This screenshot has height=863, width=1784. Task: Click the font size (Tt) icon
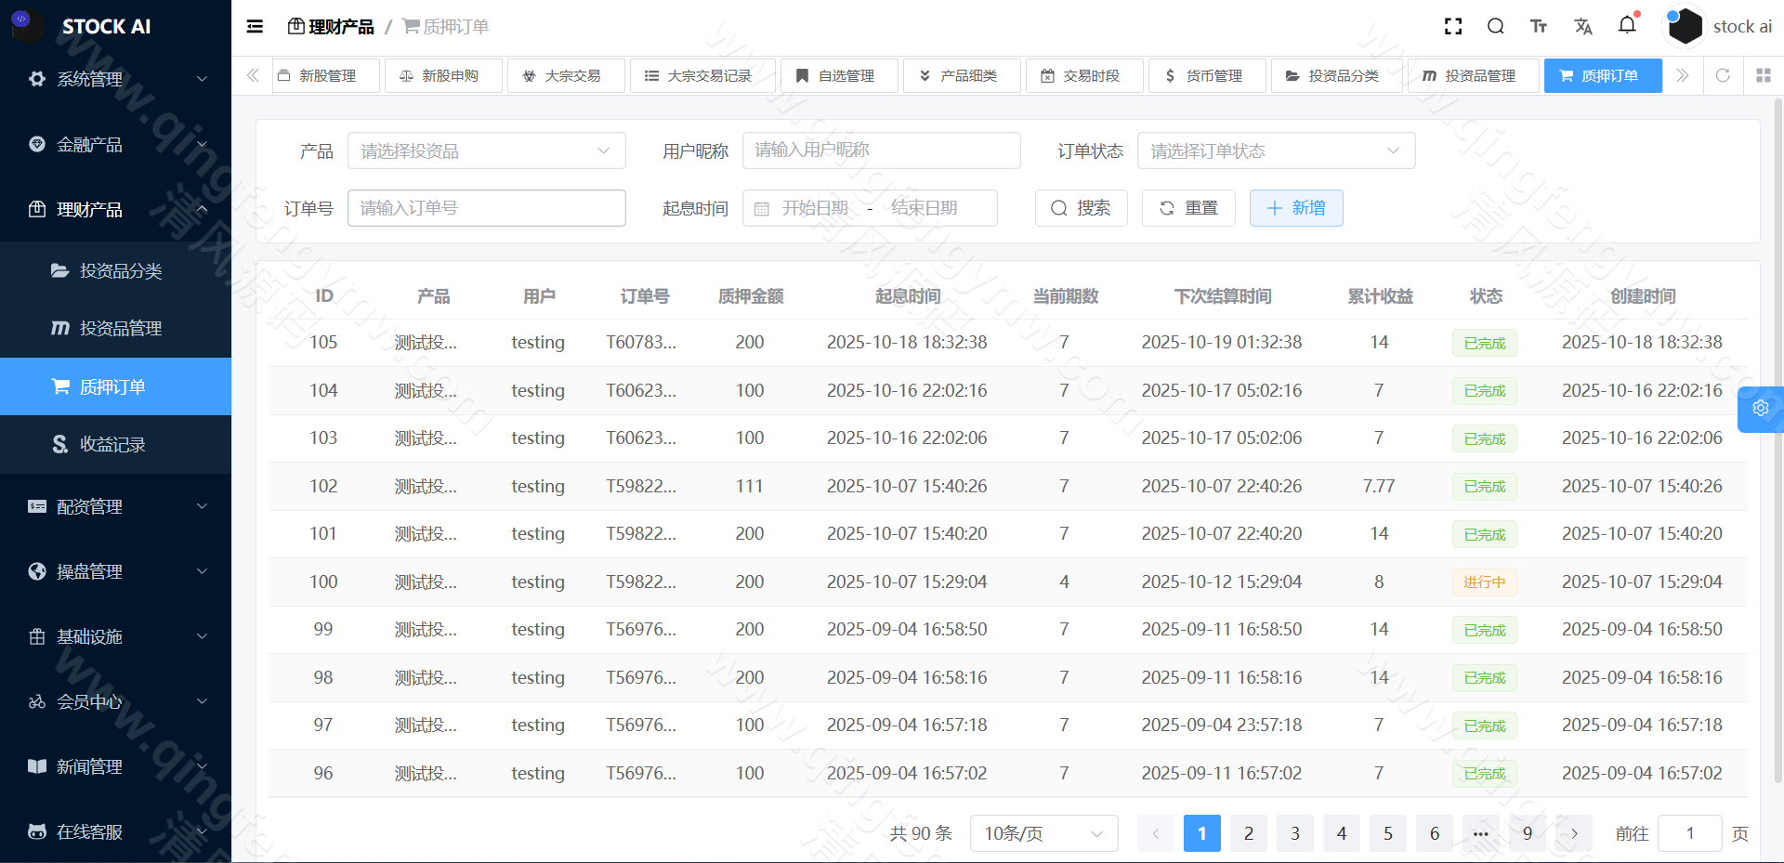pyautogui.click(x=1539, y=26)
